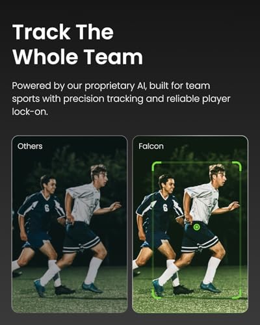Click the top-right green bracket corner

click(237, 165)
